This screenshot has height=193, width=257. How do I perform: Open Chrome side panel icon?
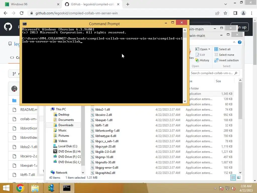click(235, 13)
